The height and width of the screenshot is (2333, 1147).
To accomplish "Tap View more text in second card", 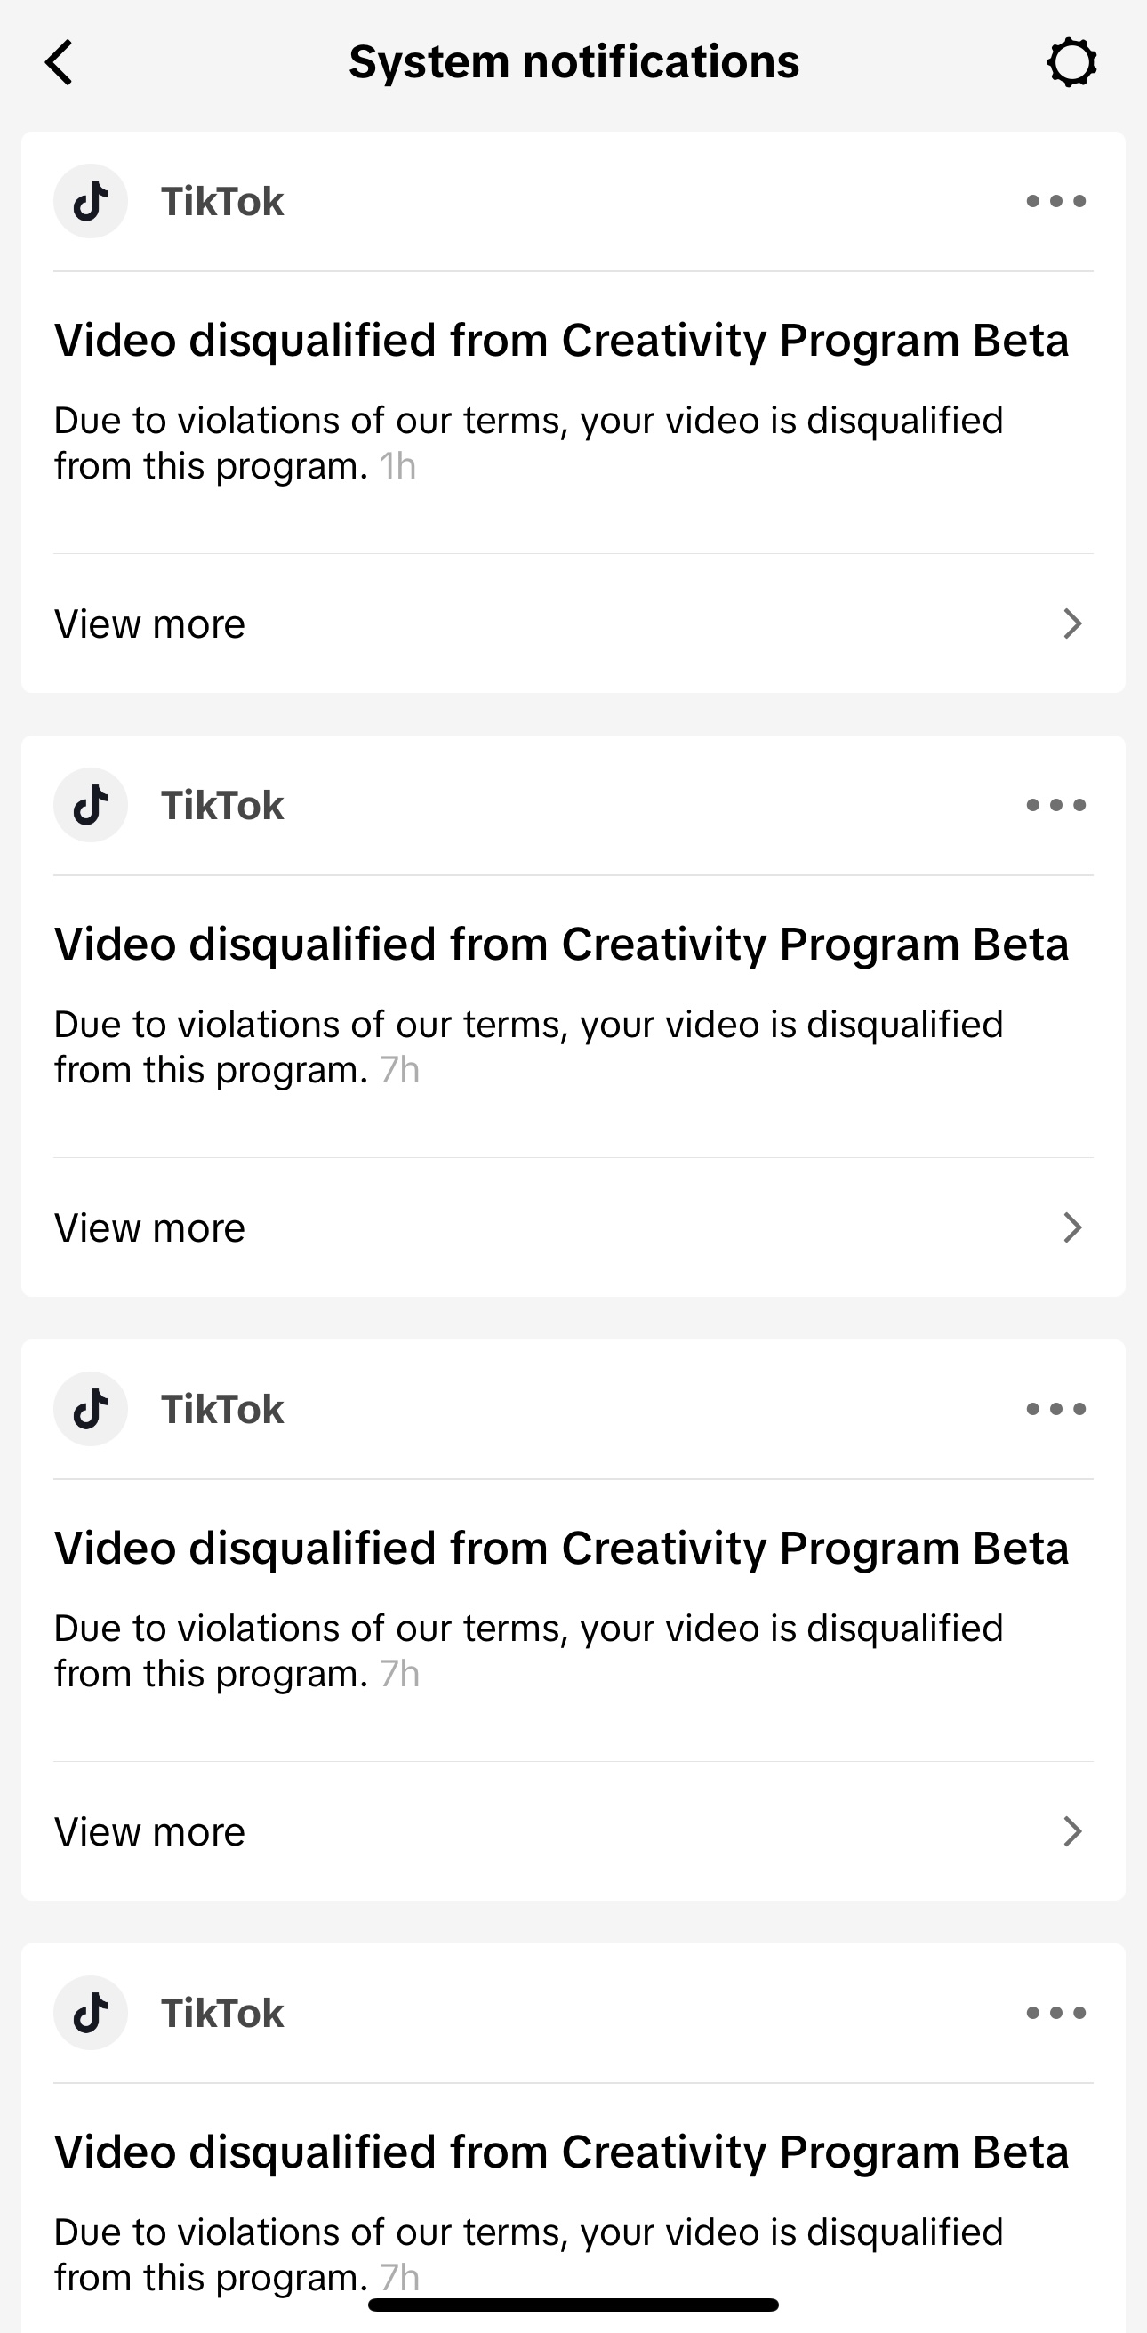I will [149, 1228].
